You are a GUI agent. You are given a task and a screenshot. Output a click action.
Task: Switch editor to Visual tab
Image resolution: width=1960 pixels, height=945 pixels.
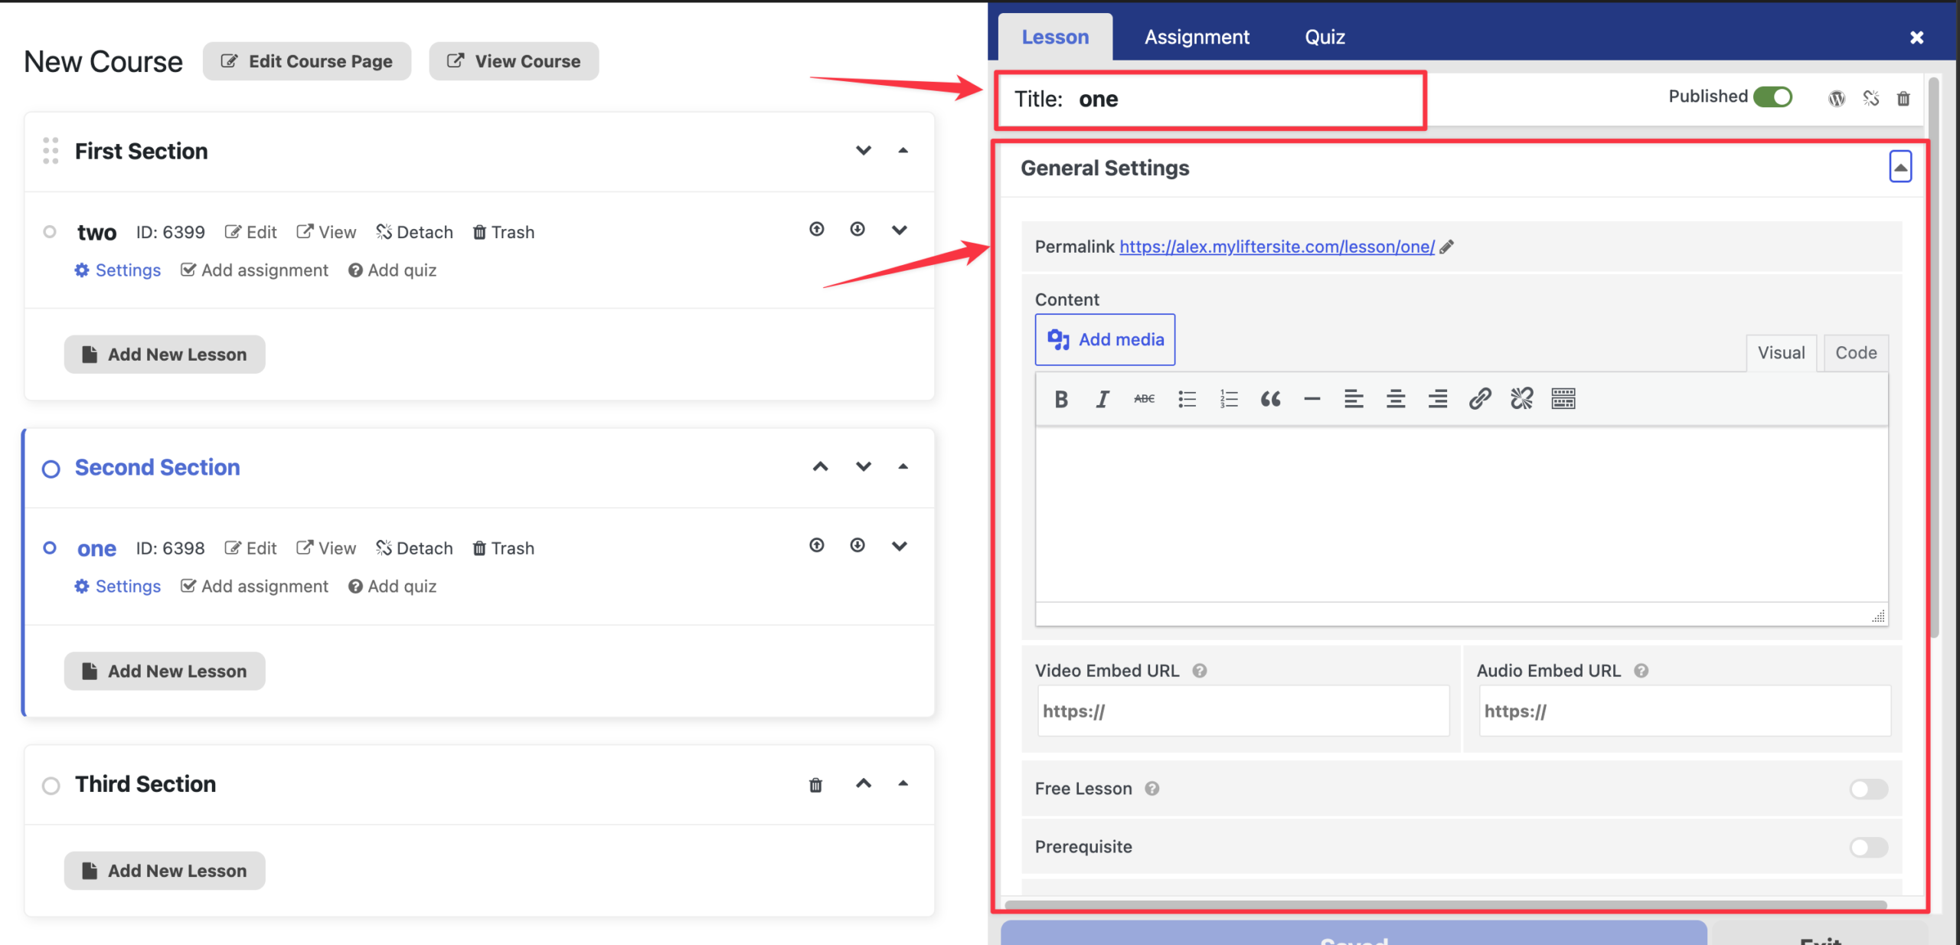pos(1781,353)
